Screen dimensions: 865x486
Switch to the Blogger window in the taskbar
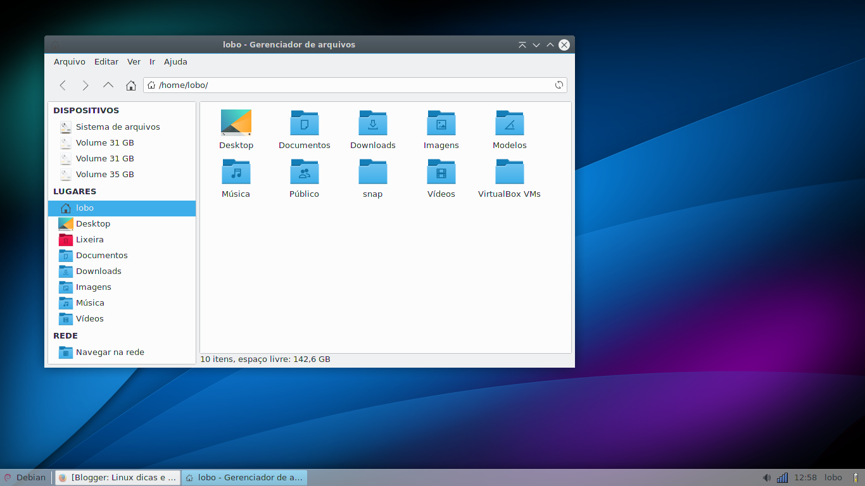117,477
